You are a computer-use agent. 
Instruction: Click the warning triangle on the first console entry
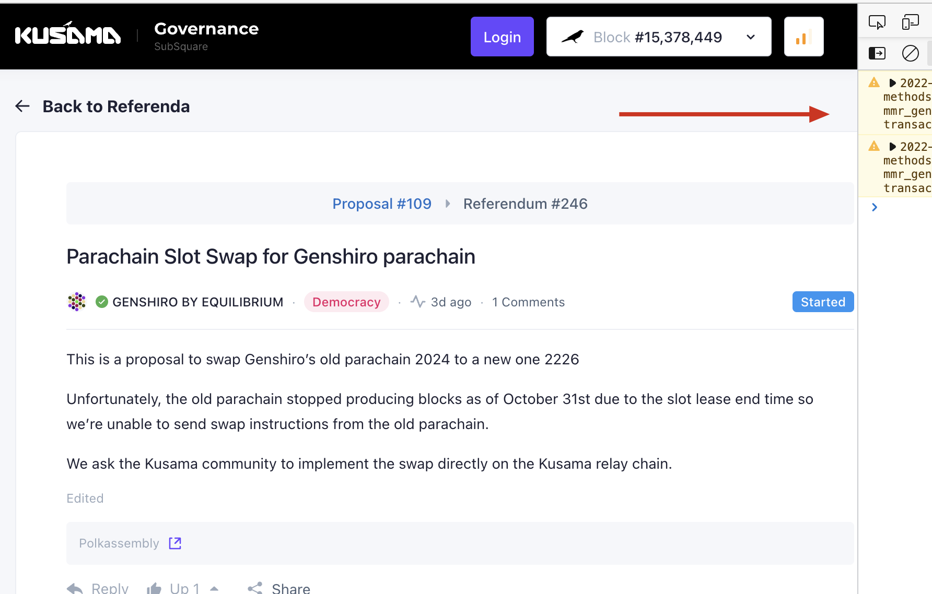(x=874, y=82)
